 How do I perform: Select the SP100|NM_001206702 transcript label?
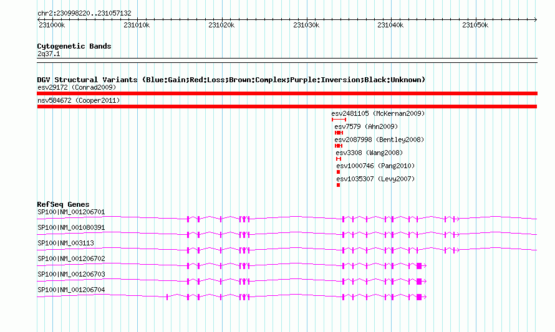click(71, 259)
